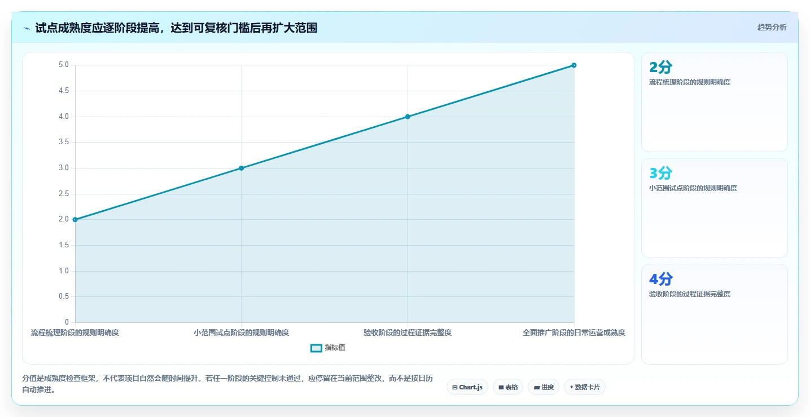Click the sparkle icon in 数据卡片 tag
This screenshot has width=810, height=417.
click(x=571, y=387)
